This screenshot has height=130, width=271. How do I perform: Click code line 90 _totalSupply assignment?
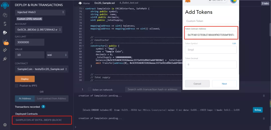point(114,57)
